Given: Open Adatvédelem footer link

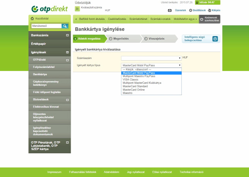Looking at the screenshot, I should pos(111,172).
